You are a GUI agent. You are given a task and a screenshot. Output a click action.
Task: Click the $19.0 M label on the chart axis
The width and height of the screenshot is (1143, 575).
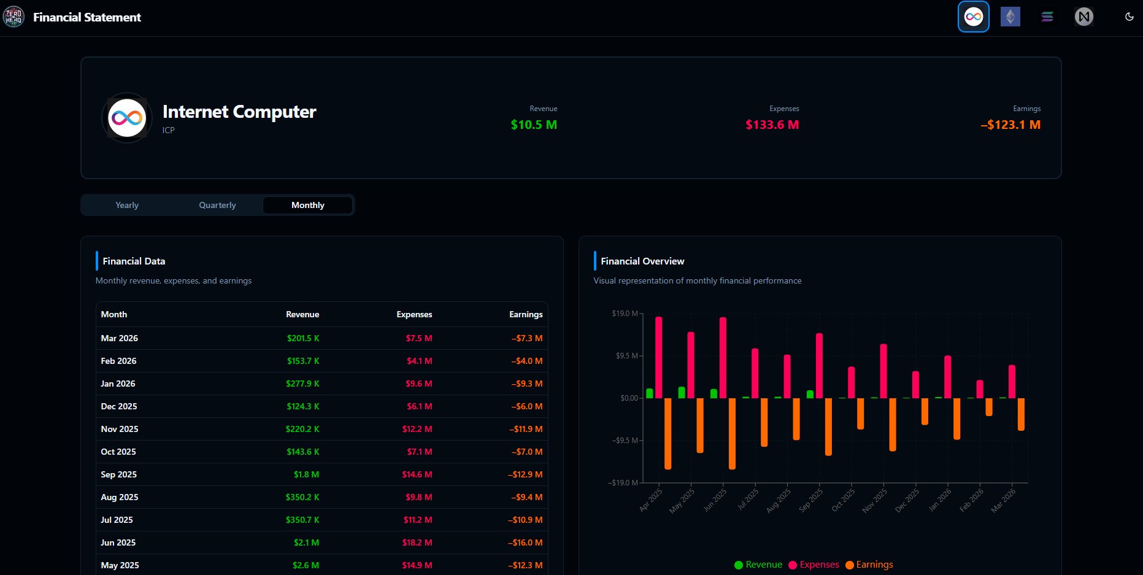pyautogui.click(x=625, y=314)
